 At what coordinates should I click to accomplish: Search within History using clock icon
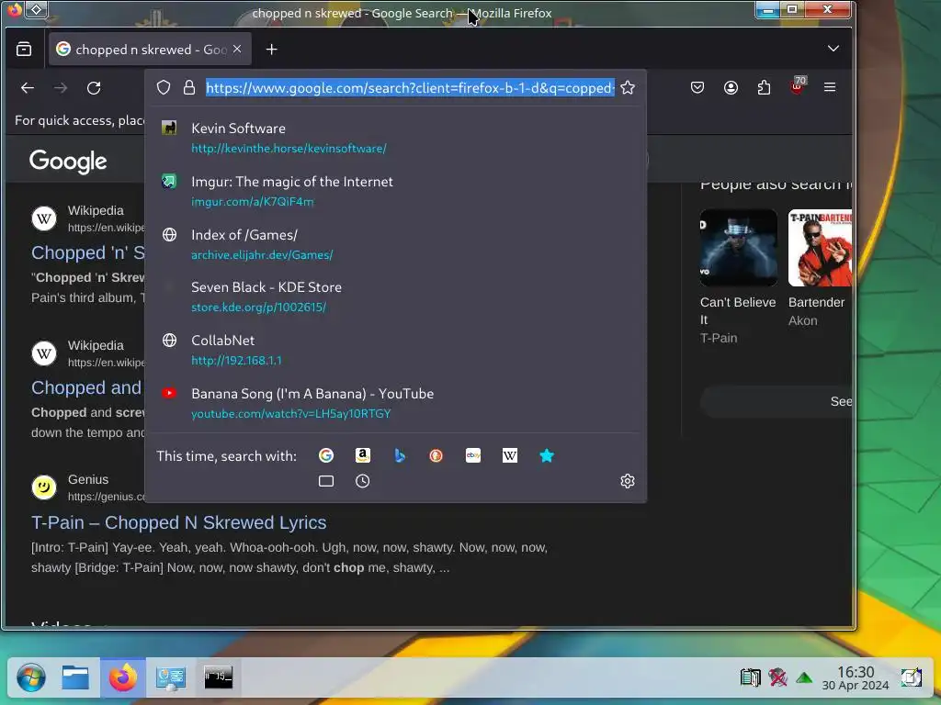pos(362,481)
